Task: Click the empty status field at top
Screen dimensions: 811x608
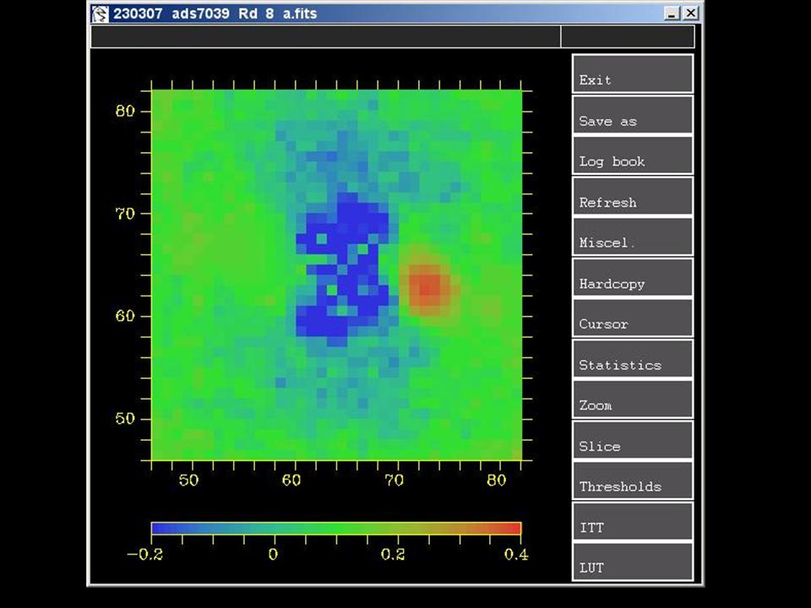Action: click(325, 36)
